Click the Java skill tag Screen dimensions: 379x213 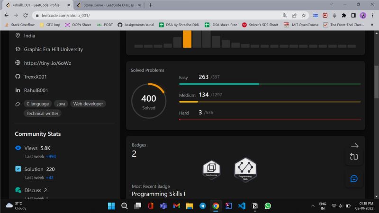click(61, 104)
